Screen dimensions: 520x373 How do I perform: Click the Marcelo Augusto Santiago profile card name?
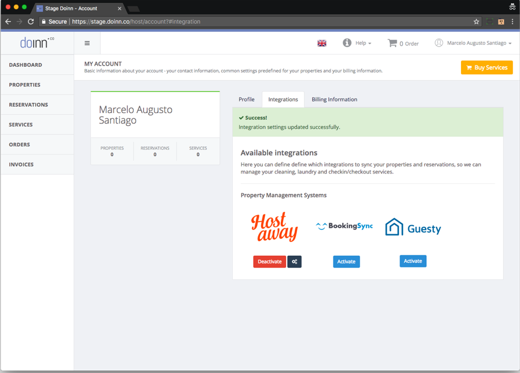pos(136,115)
